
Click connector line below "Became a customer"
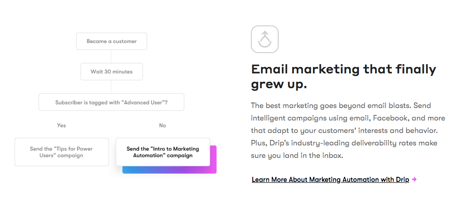coord(111,56)
